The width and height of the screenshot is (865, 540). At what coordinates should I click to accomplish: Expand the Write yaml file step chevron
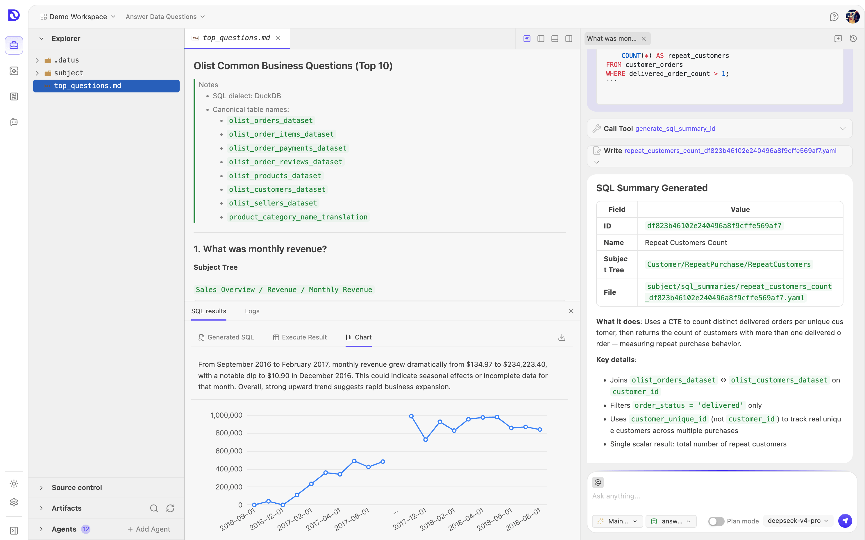[597, 162]
